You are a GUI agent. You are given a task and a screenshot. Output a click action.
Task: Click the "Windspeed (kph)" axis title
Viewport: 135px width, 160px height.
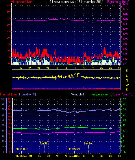pyautogui.click(x=22, y=1)
